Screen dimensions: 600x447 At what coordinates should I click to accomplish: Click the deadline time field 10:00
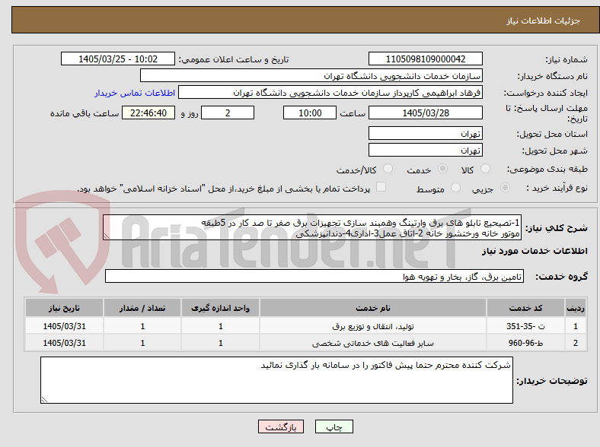pyautogui.click(x=310, y=113)
